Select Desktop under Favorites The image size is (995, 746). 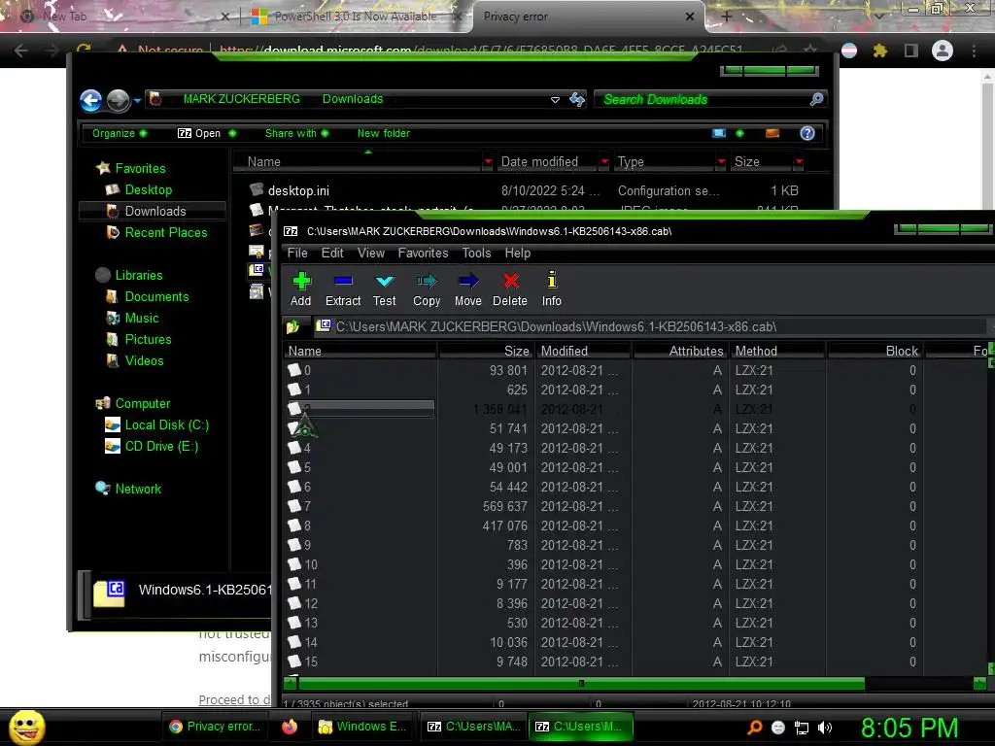pos(148,189)
